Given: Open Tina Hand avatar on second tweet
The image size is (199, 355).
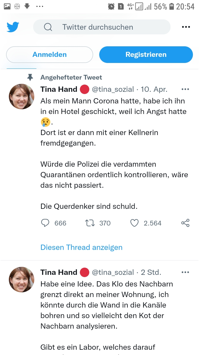Looking at the screenshot, I should 22,279.
